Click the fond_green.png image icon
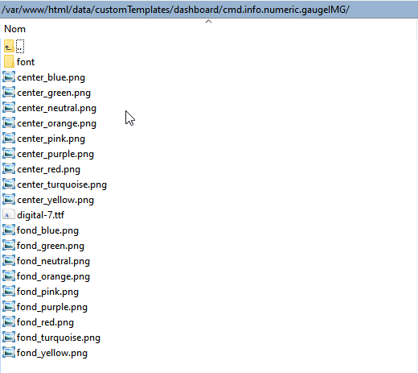Viewport: 418px width, 373px height. click(9, 246)
